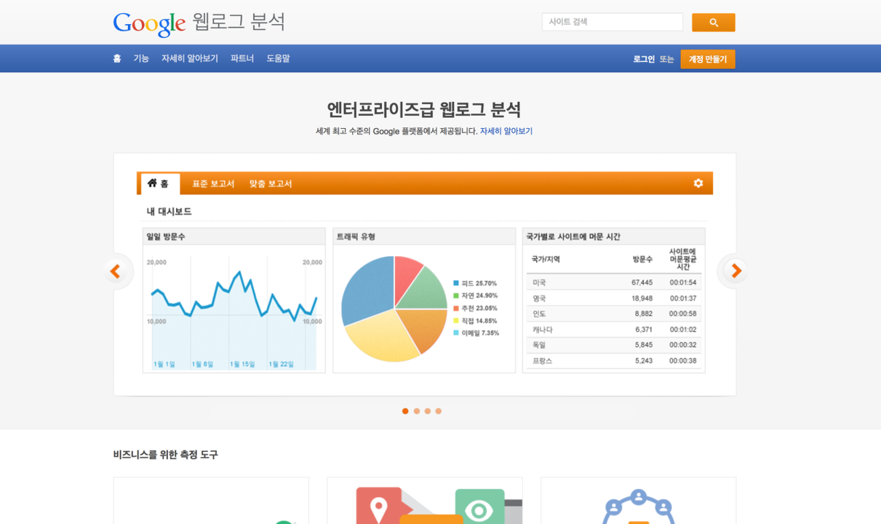Focus the 사이트 검색 input field
Image resolution: width=881 pixels, height=524 pixels.
point(613,22)
